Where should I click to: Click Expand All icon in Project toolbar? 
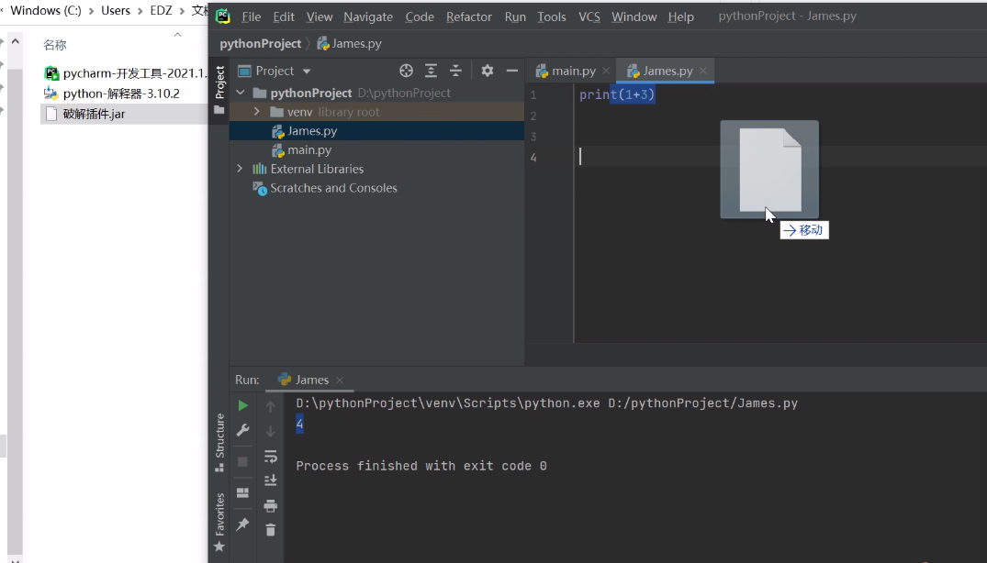pyautogui.click(x=431, y=71)
